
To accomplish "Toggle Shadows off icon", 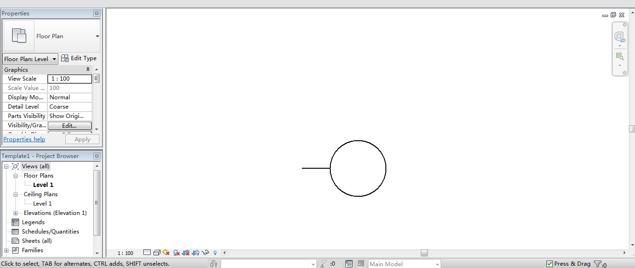I will pos(176,253).
